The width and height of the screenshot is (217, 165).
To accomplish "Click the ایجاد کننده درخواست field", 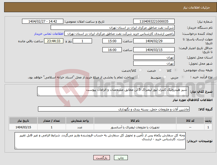I will click(120, 34).
